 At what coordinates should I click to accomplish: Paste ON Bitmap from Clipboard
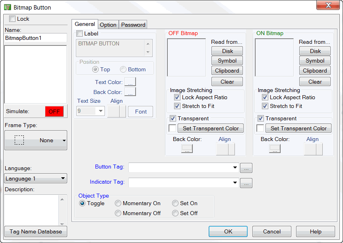click(315, 71)
